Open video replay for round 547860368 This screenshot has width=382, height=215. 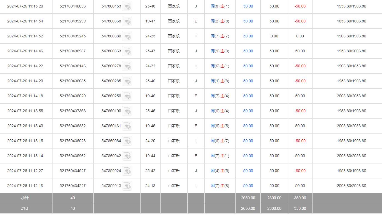coord(127,21)
